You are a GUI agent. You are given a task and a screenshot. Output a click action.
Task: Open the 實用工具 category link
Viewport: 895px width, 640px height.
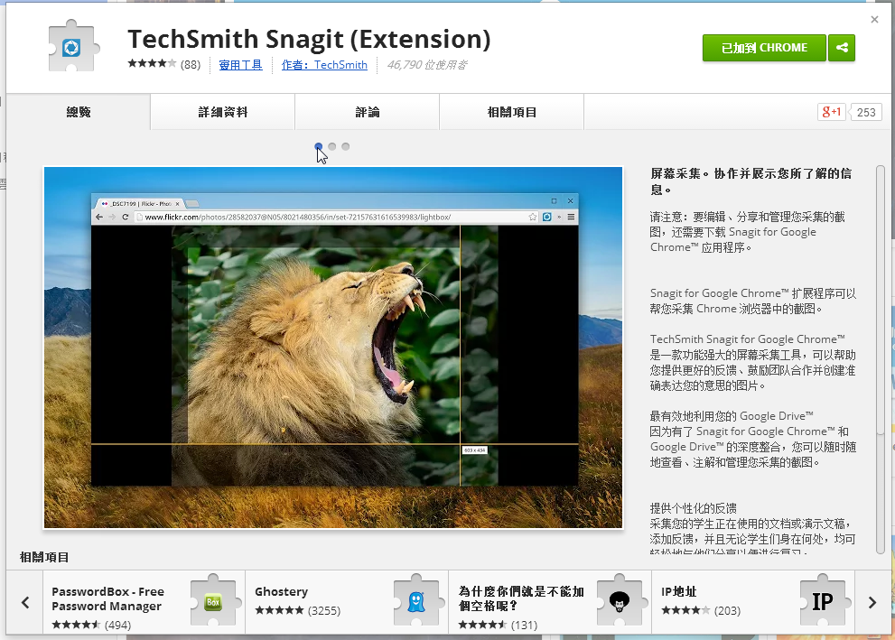240,65
